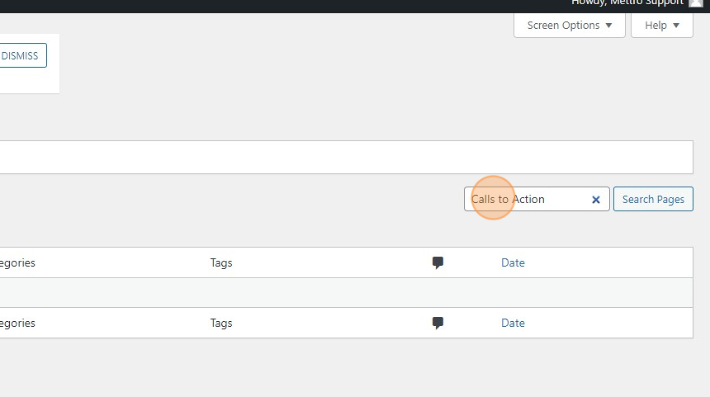Dismiss the notice with the DISMISS button
Image resolution: width=710 pixels, height=397 pixels.
point(20,56)
